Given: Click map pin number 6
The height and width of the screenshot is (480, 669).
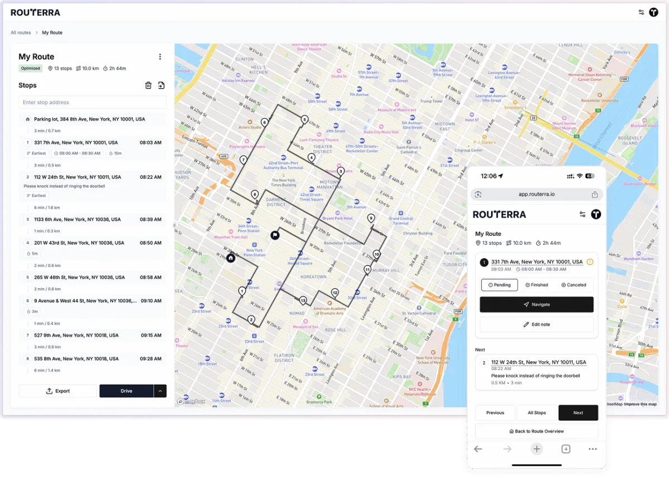Looking at the screenshot, I should [264, 122].
